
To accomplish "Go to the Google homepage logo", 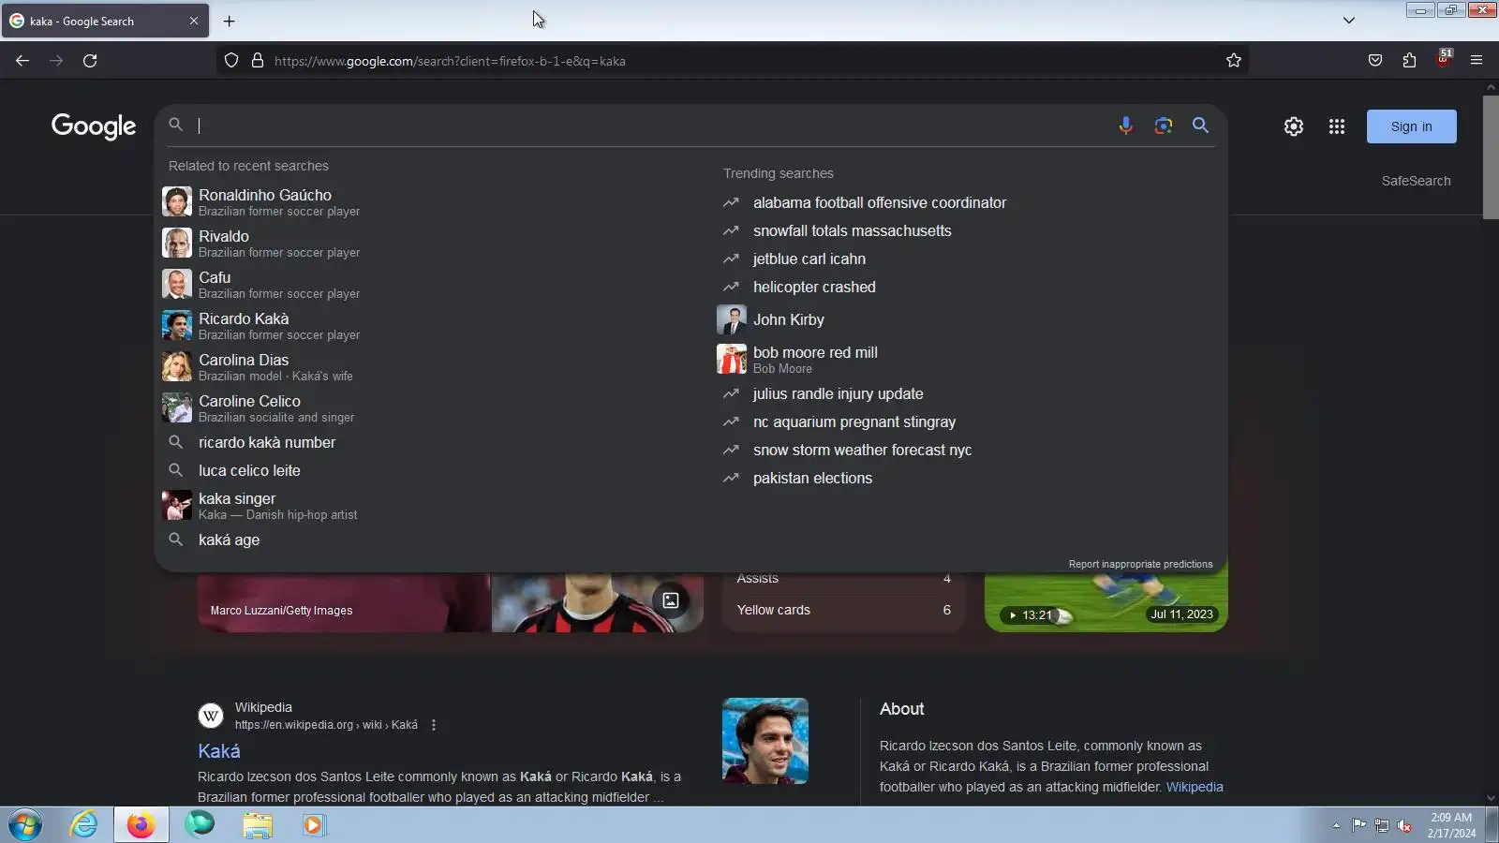I will (x=94, y=126).
